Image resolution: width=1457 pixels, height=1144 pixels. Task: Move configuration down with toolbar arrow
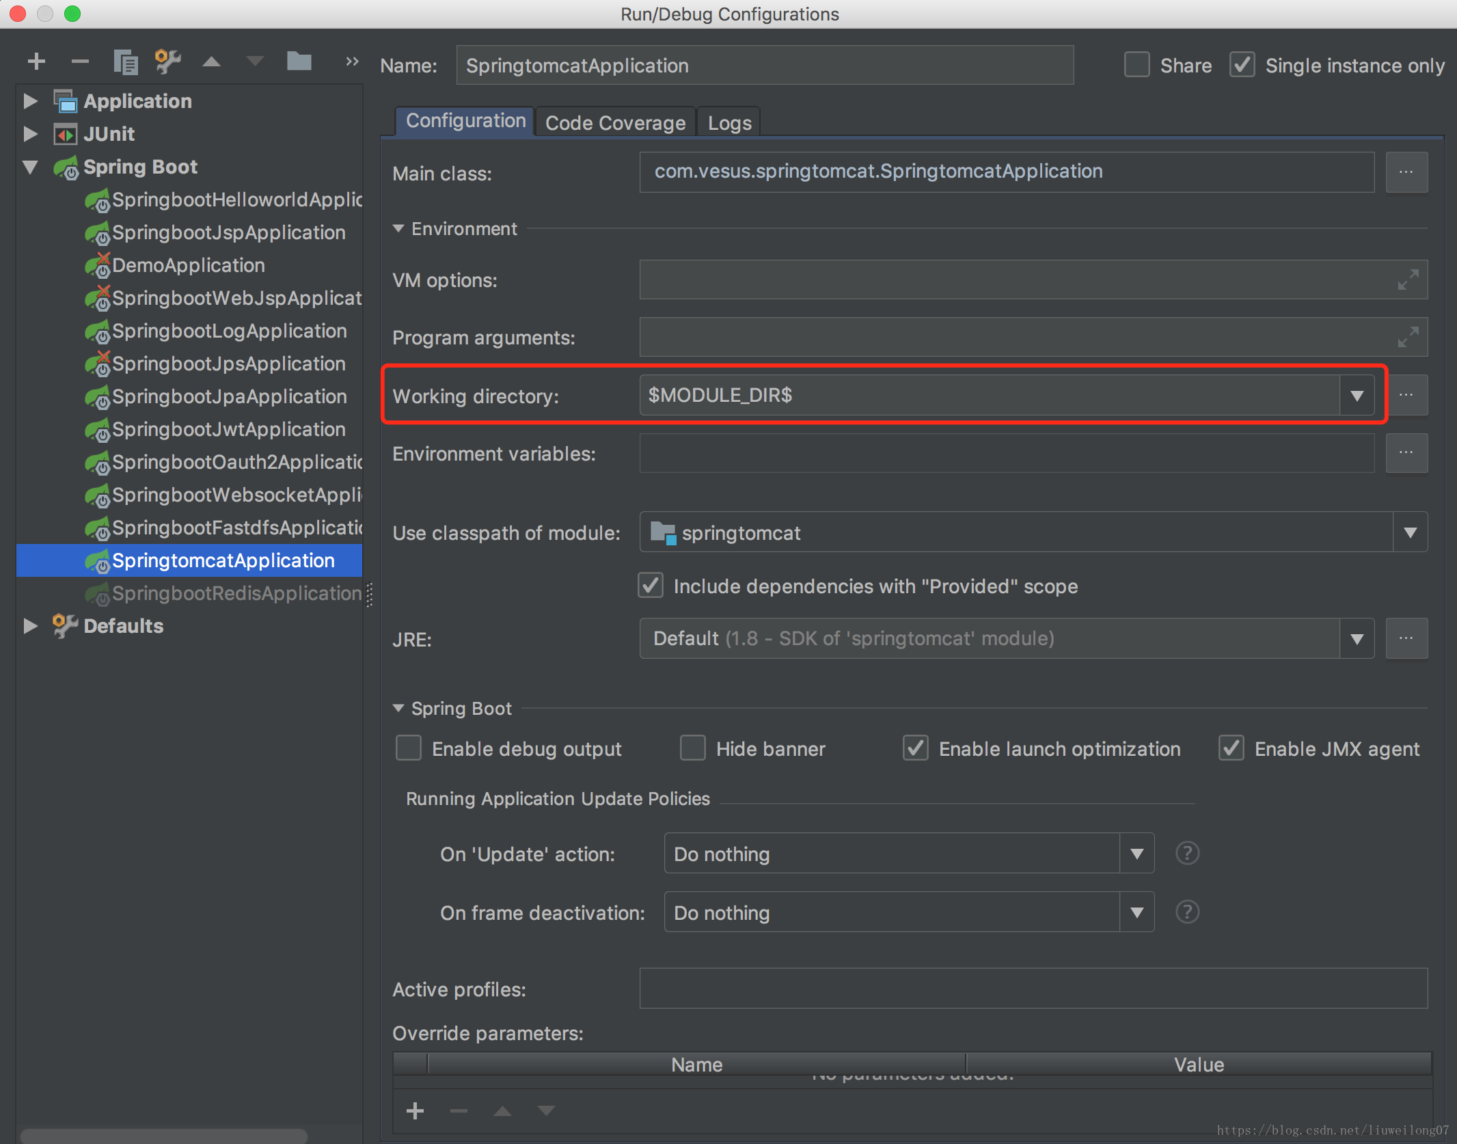click(255, 62)
